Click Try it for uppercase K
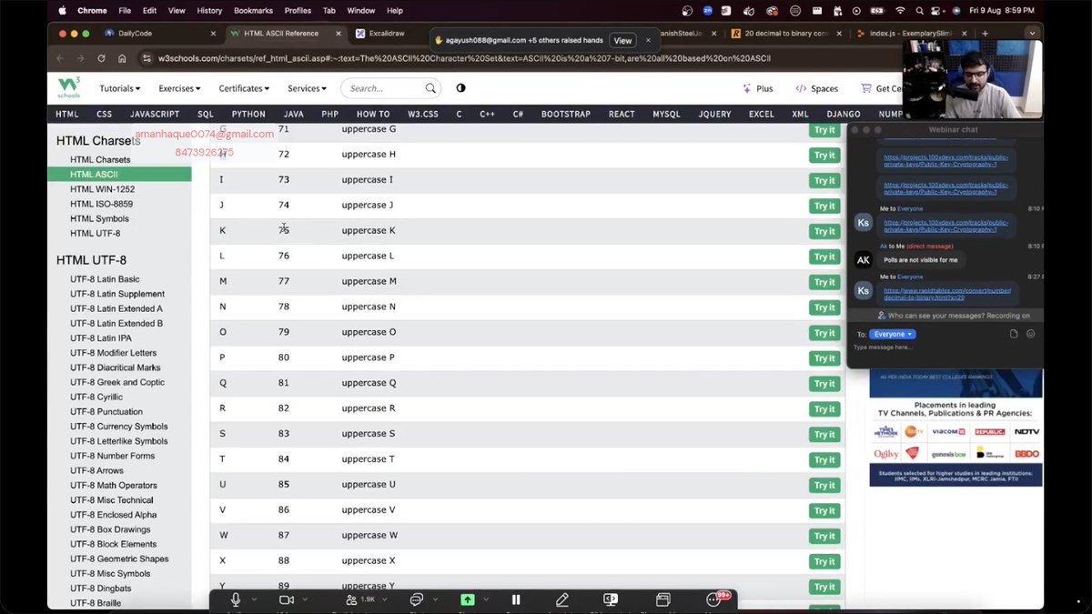This screenshot has width=1092, height=614. coord(824,231)
